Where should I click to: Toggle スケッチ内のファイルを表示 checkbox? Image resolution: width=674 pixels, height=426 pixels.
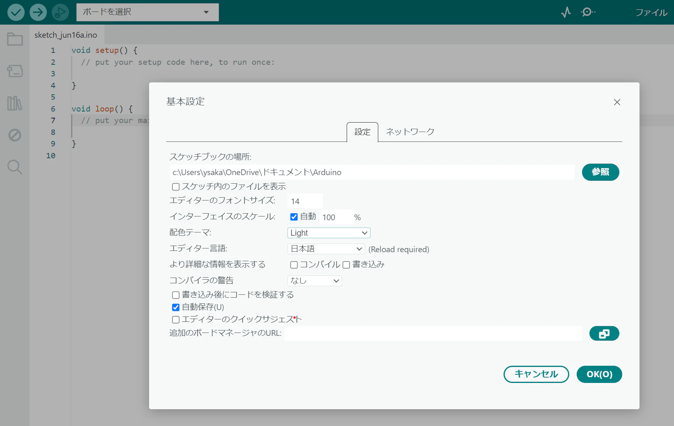[176, 187]
